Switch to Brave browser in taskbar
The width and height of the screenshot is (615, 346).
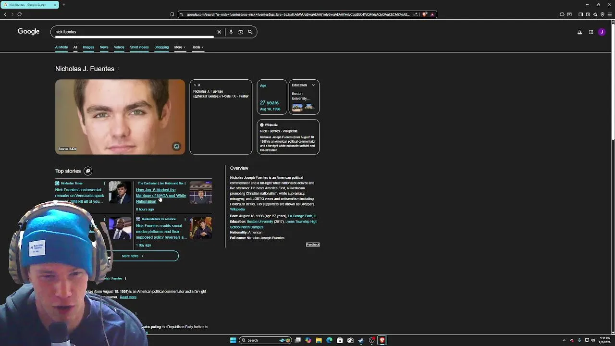coord(382,340)
